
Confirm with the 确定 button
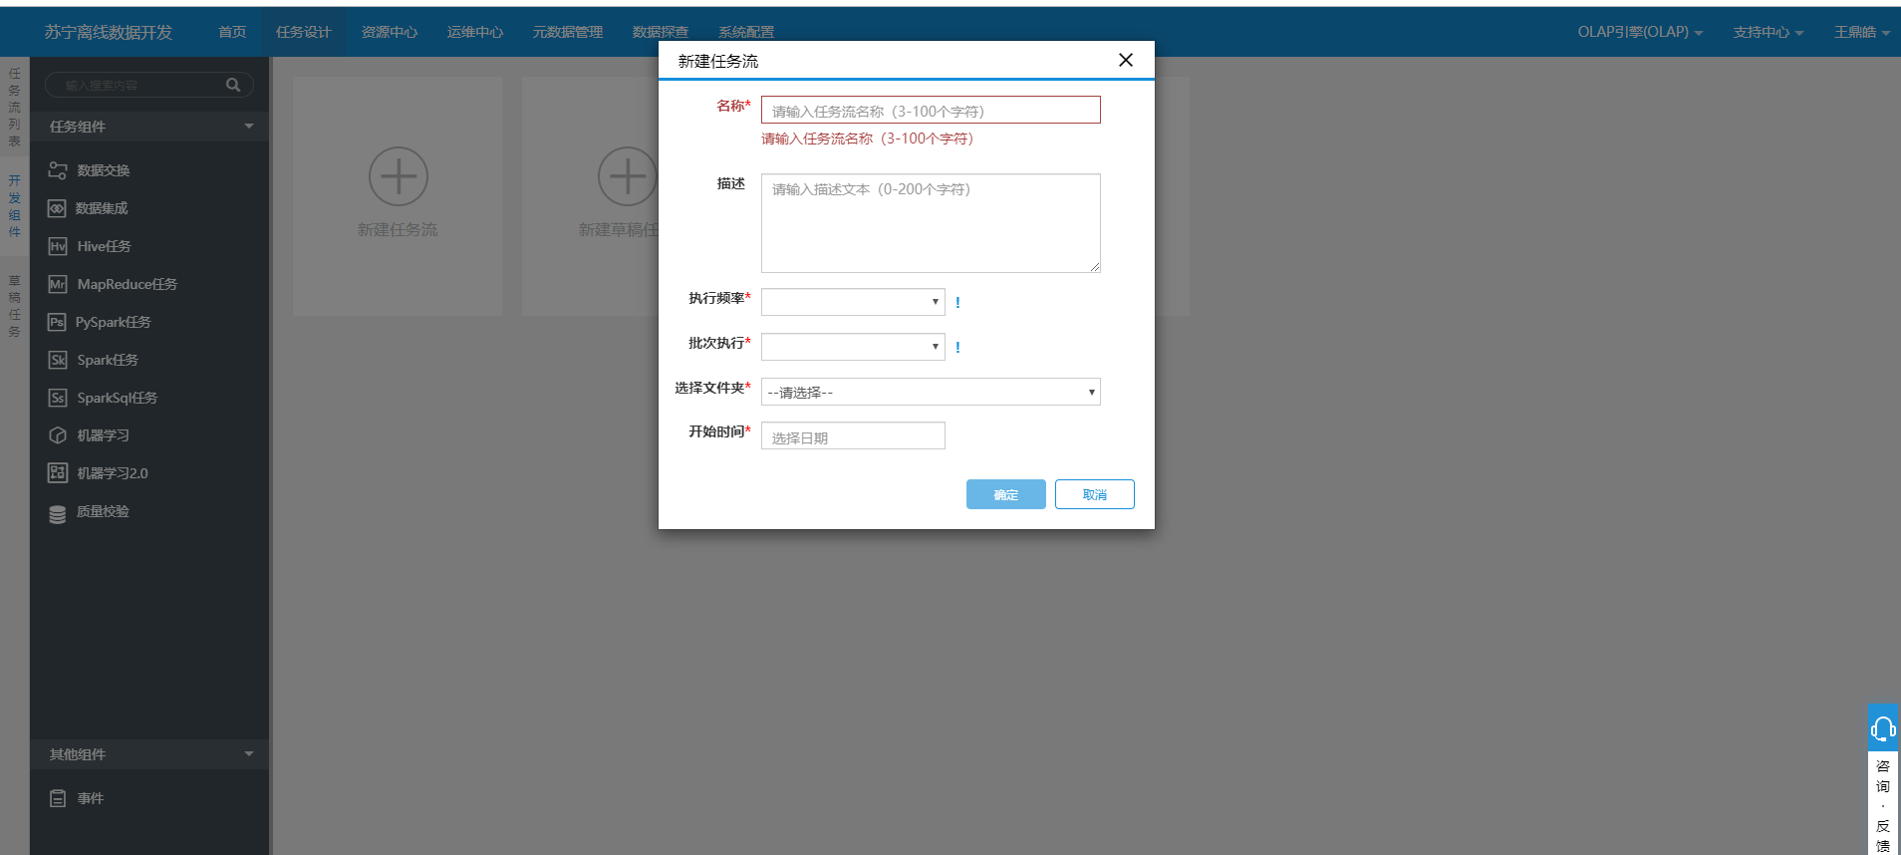(x=1006, y=494)
